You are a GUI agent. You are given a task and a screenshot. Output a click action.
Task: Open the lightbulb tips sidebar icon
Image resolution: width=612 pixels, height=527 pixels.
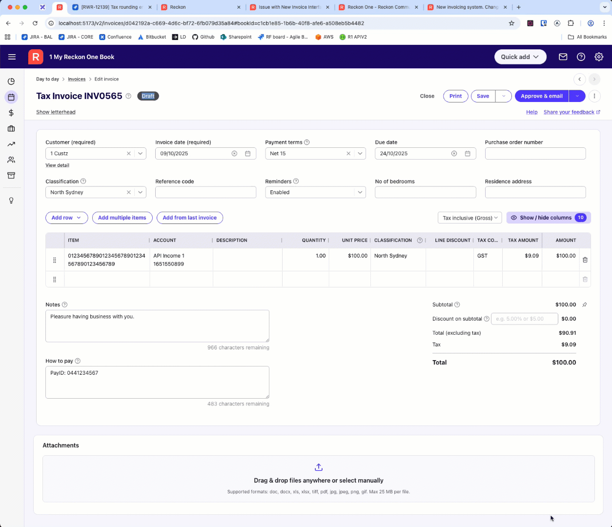tap(11, 201)
